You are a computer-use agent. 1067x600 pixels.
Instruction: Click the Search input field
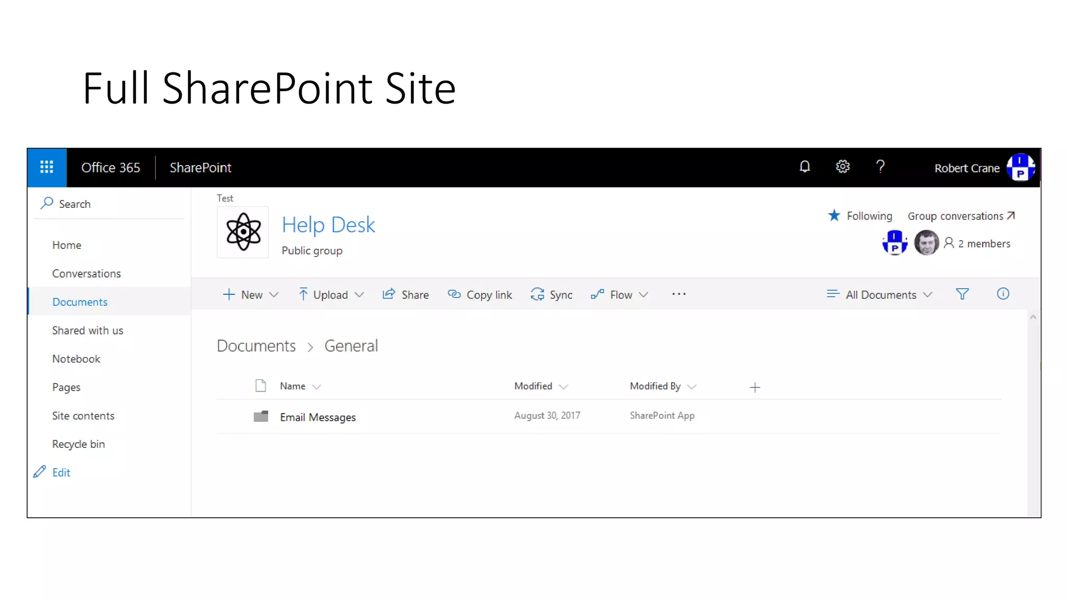click(109, 204)
